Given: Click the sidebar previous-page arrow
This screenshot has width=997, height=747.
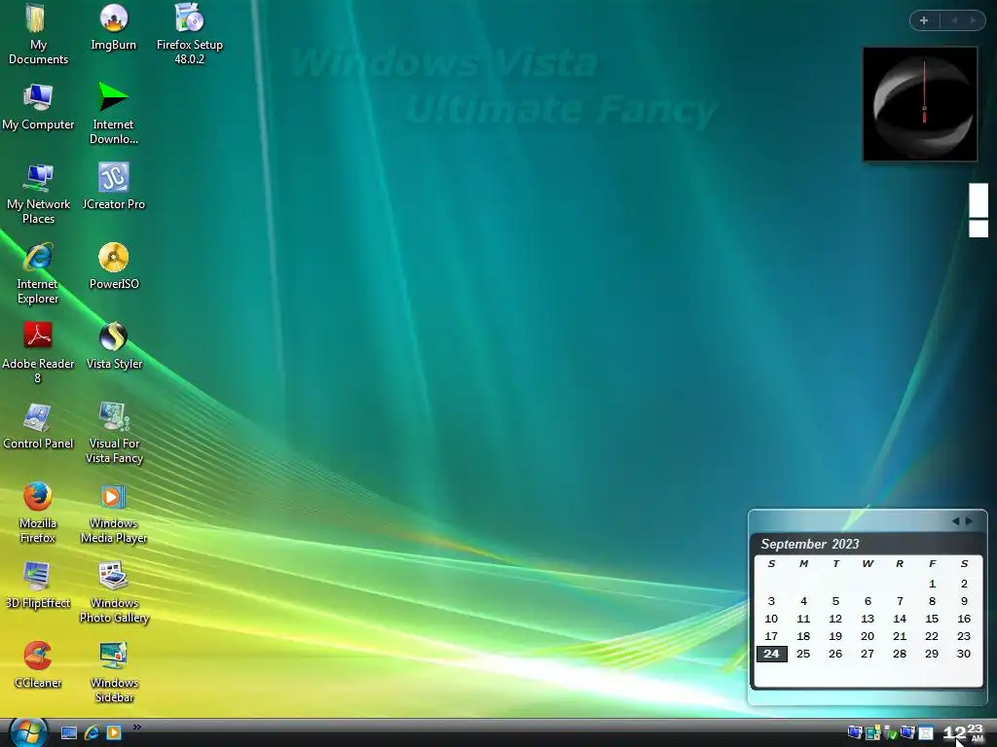Looking at the screenshot, I should 954,20.
